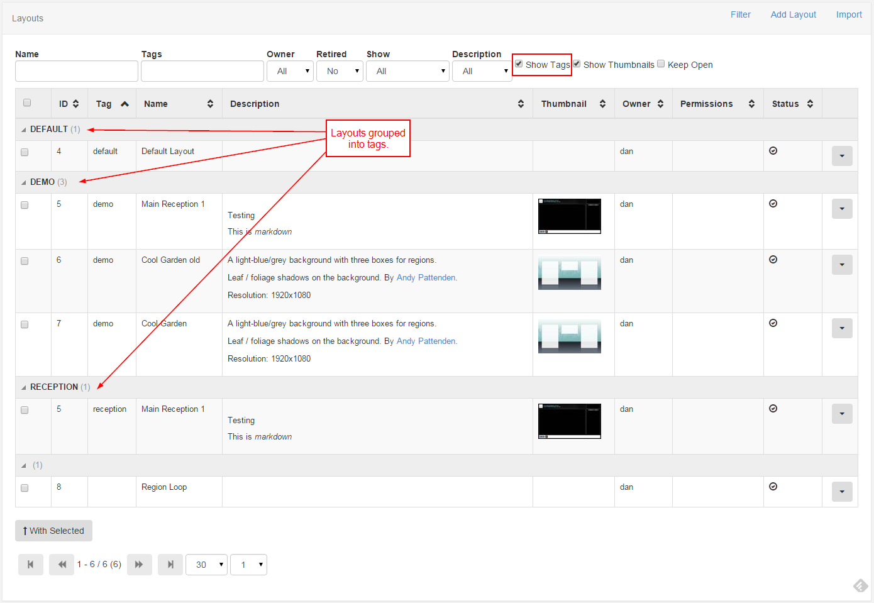Collapse the DEFAULT tag group

(x=24, y=130)
